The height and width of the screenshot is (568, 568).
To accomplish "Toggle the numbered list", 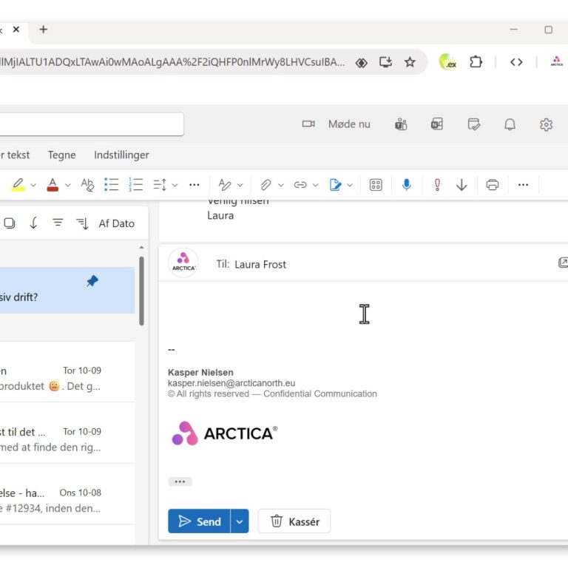I will pyautogui.click(x=135, y=185).
